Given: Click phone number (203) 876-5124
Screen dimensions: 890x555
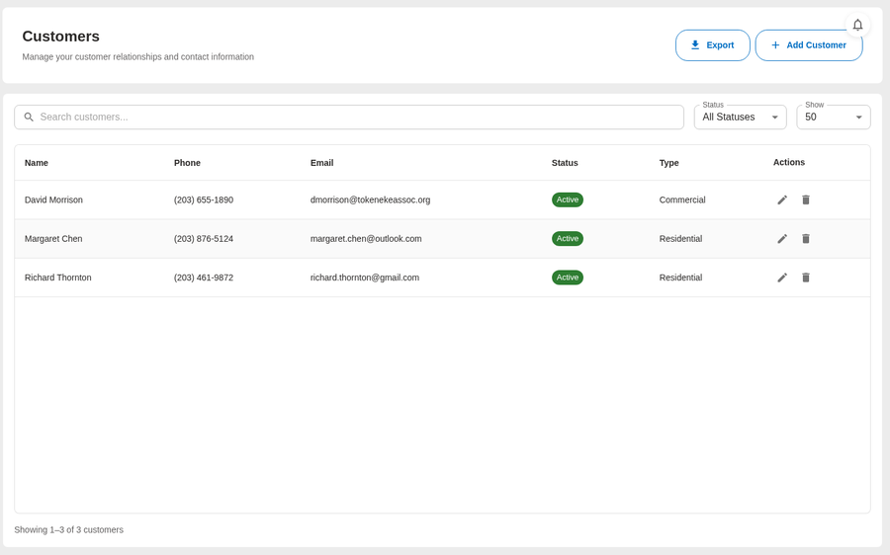Looking at the screenshot, I should 203,239.
